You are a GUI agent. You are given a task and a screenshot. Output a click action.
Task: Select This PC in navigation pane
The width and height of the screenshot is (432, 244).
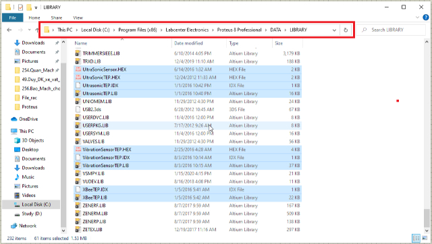tap(26, 131)
